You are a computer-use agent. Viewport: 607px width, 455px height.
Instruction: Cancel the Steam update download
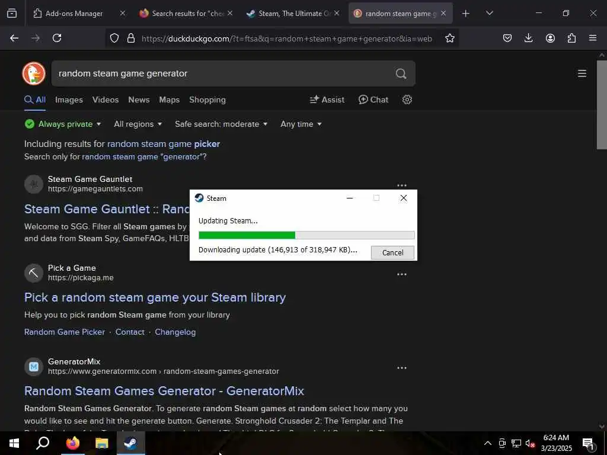(392, 252)
